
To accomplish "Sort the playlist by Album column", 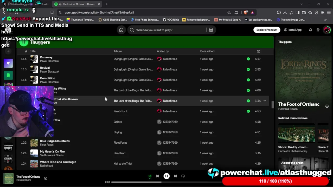I will [x=118, y=51].
